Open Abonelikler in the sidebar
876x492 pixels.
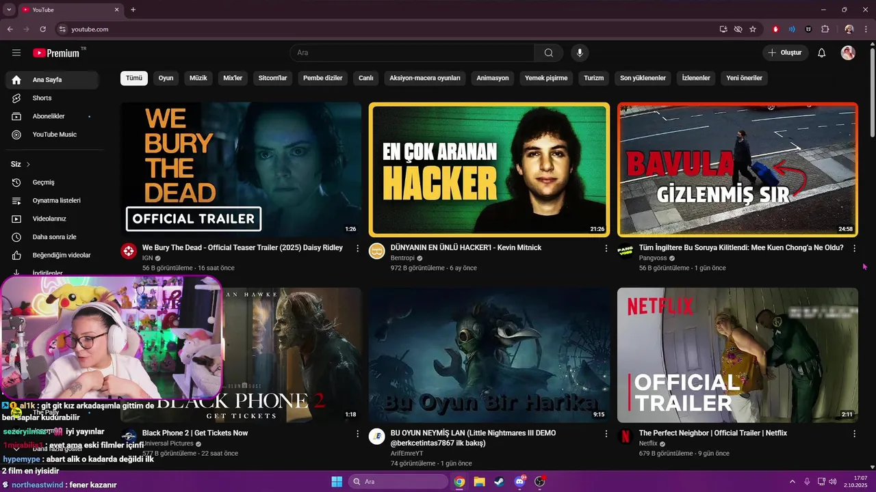point(52,116)
